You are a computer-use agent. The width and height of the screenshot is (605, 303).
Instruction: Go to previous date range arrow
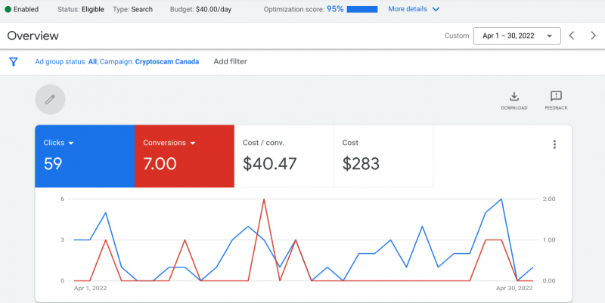(572, 36)
